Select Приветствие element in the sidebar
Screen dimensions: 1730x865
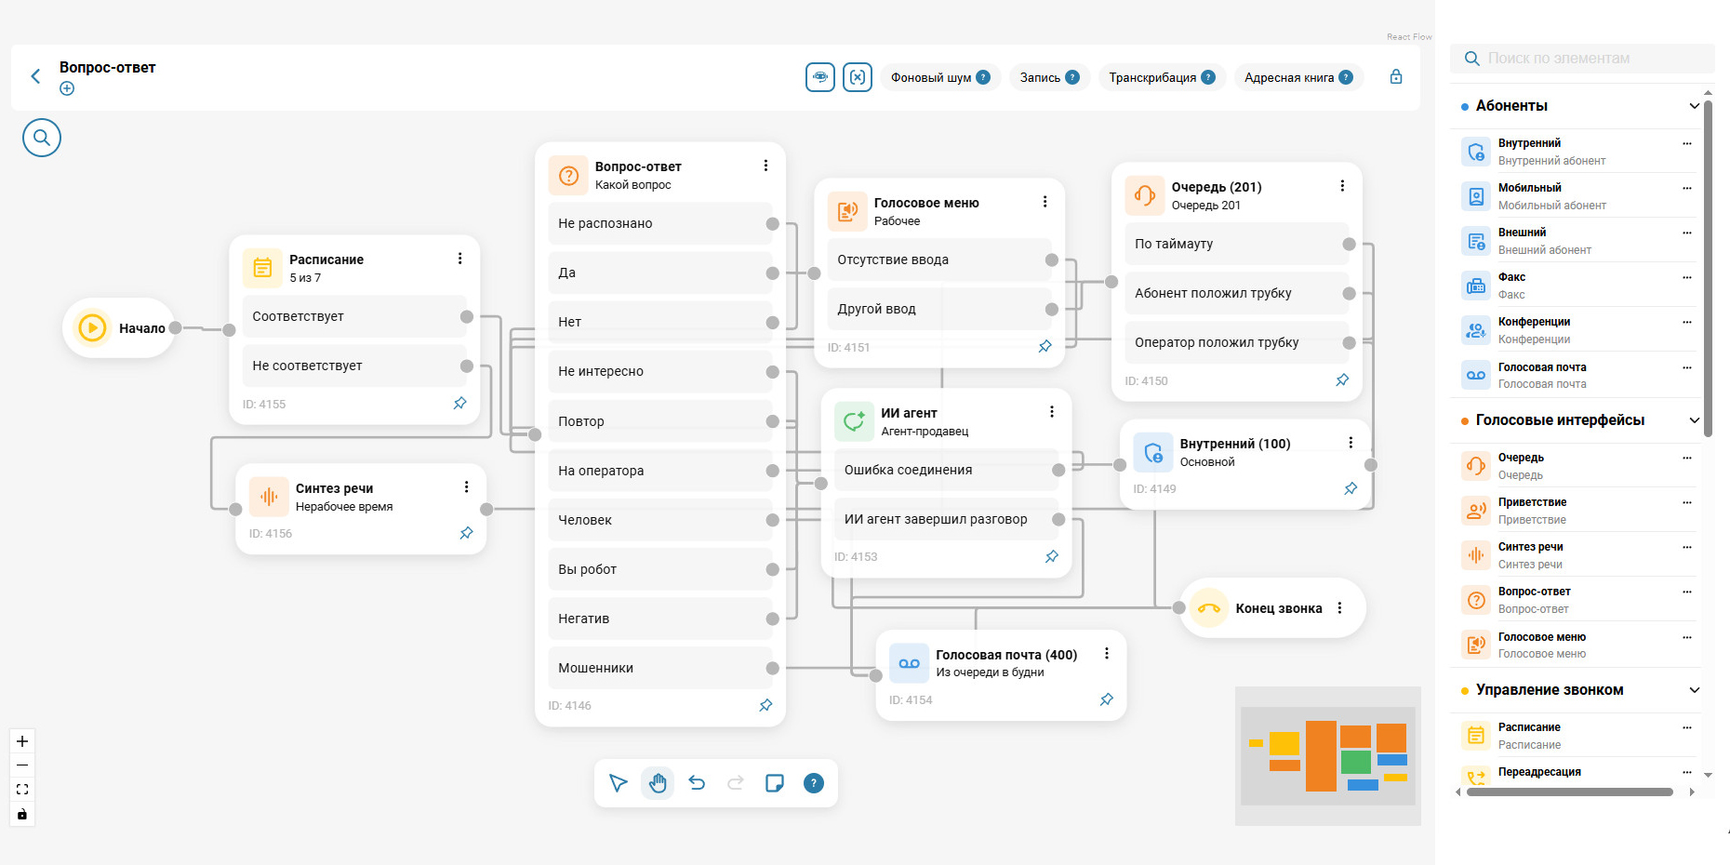pos(1577,511)
